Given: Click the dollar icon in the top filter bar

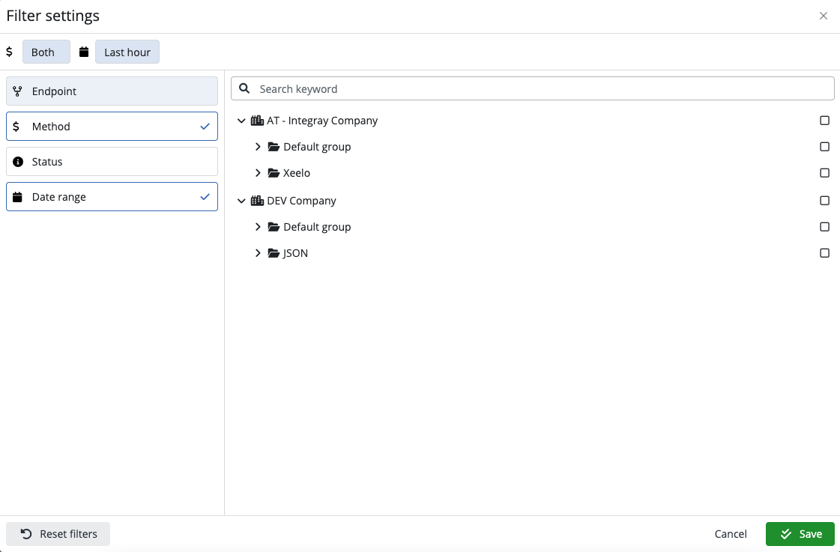Looking at the screenshot, I should (x=10, y=52).
